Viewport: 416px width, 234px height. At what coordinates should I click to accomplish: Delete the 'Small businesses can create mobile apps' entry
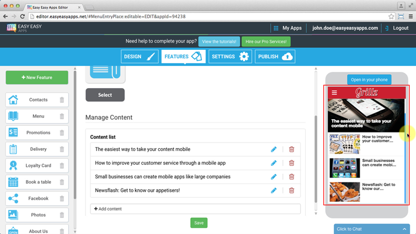292,177
